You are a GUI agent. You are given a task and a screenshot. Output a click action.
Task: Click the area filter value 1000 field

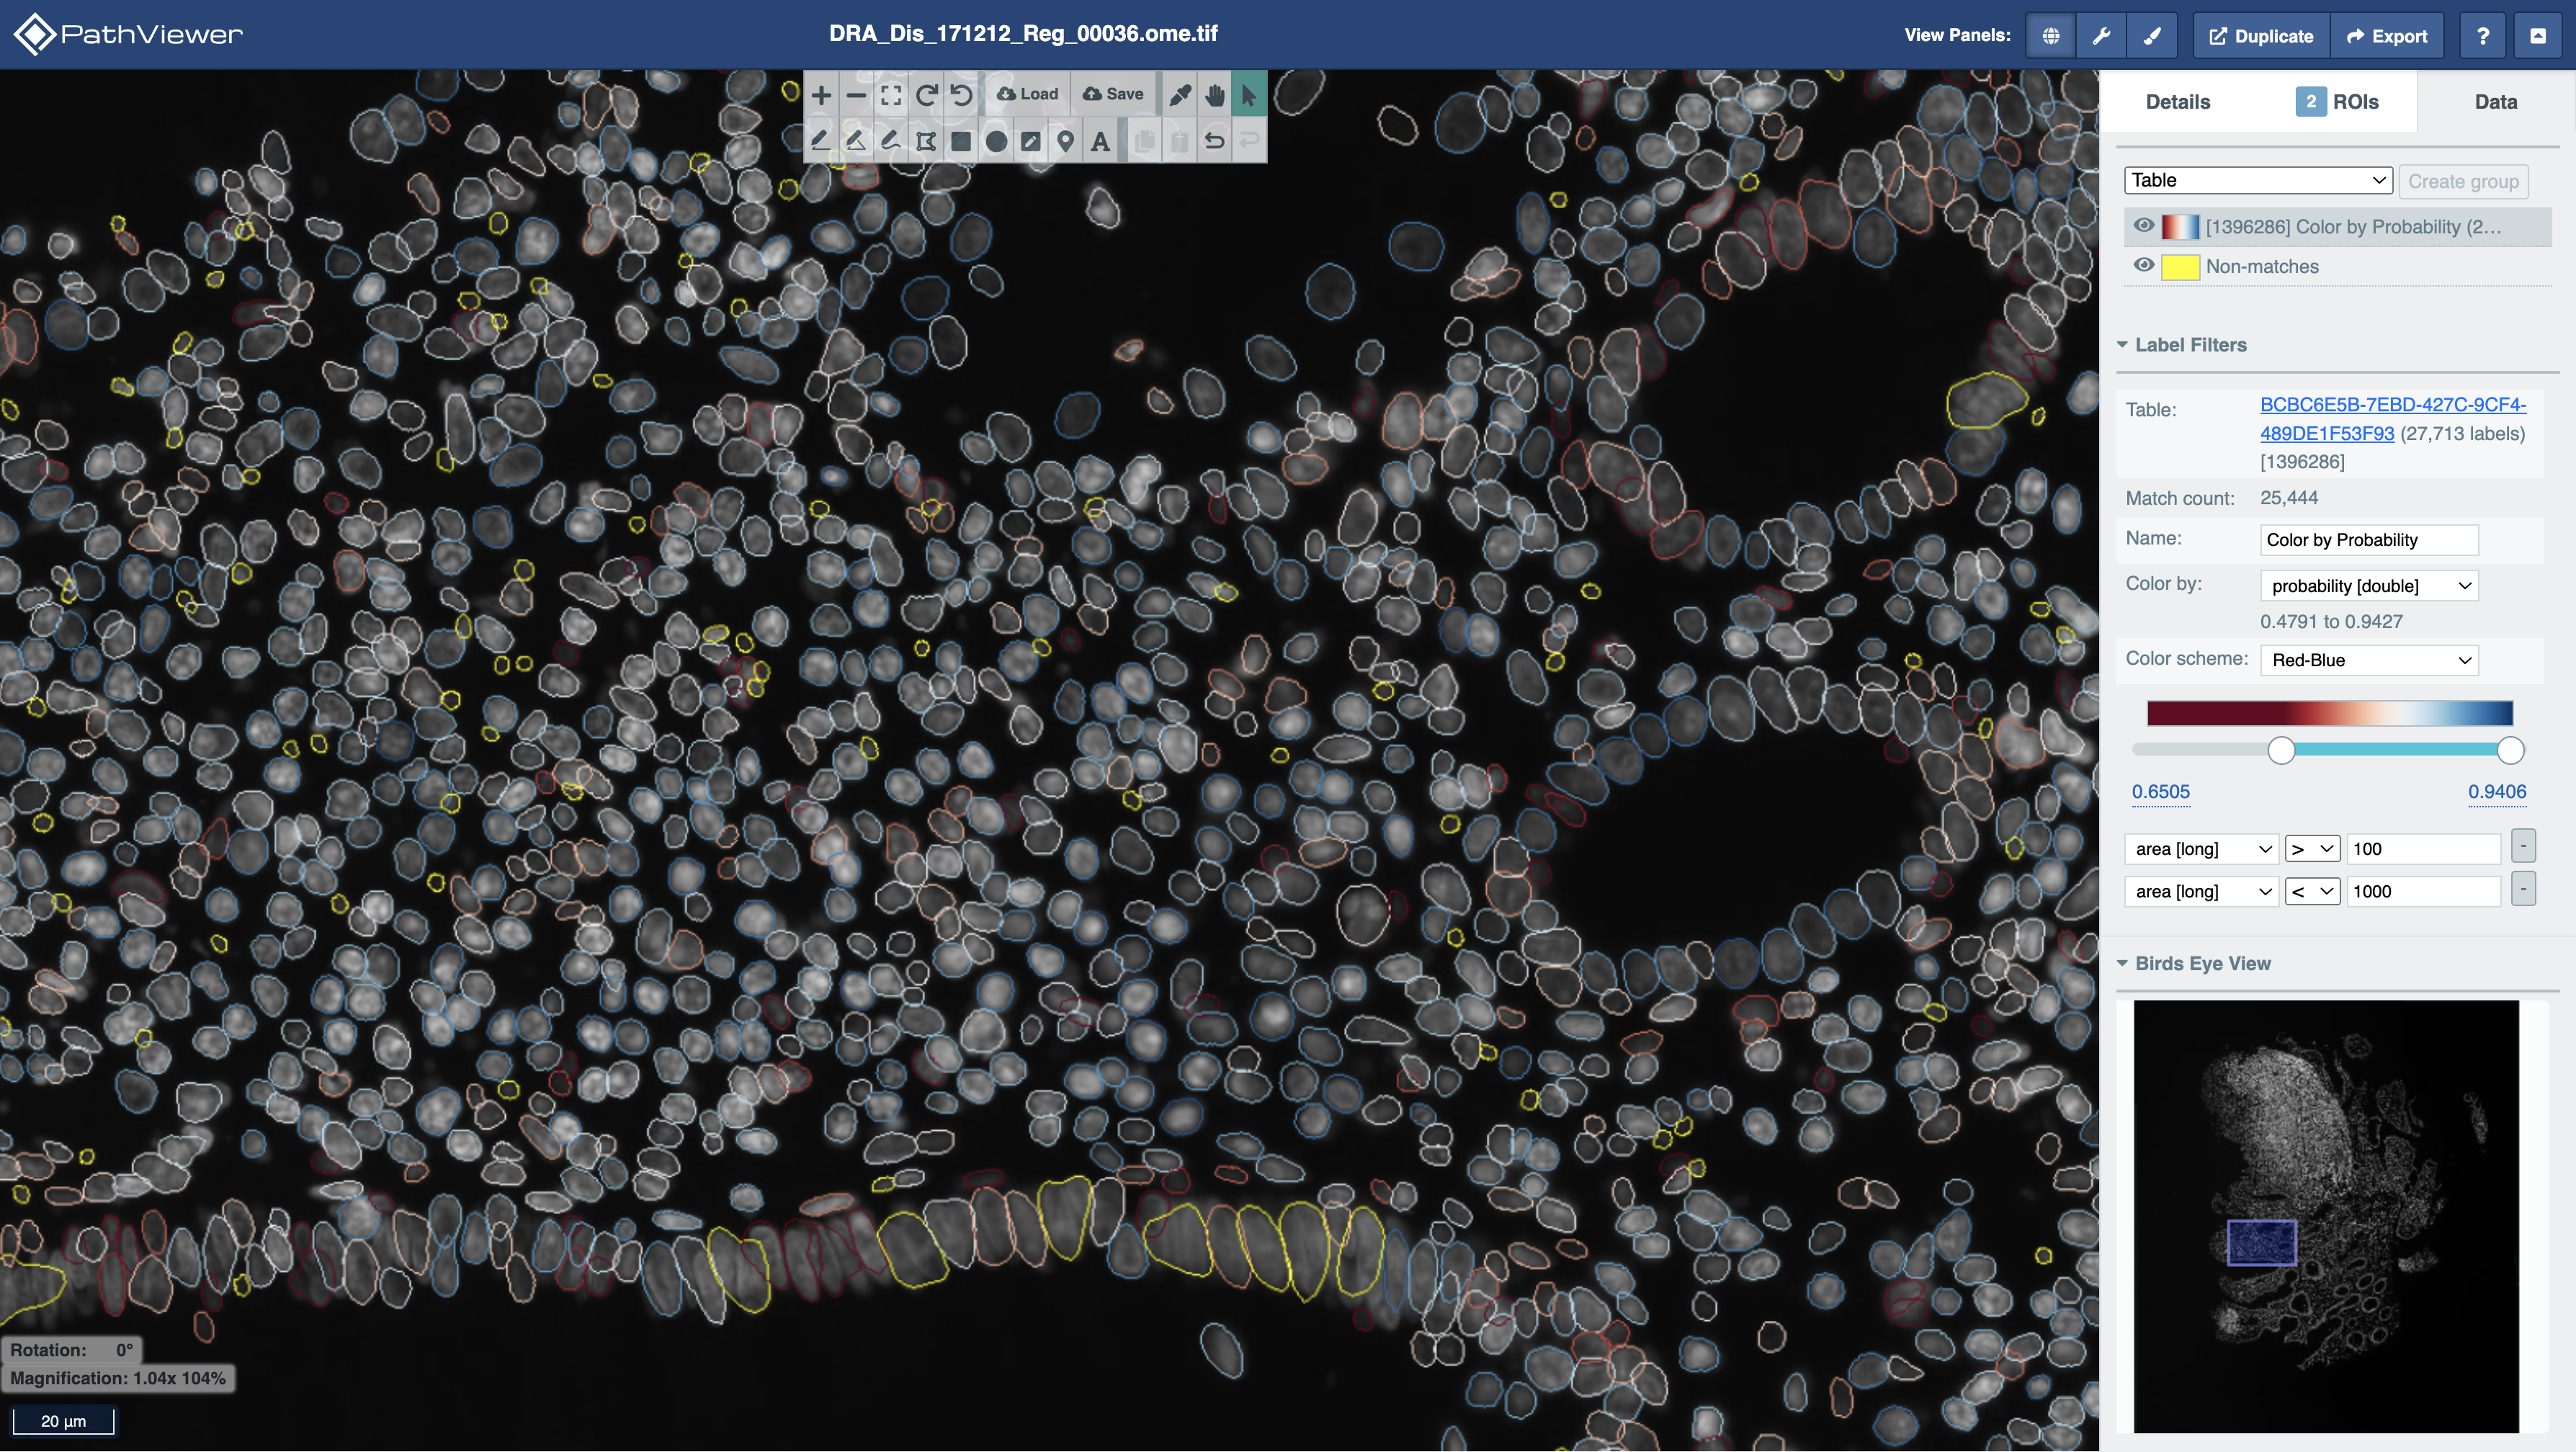2423,891
